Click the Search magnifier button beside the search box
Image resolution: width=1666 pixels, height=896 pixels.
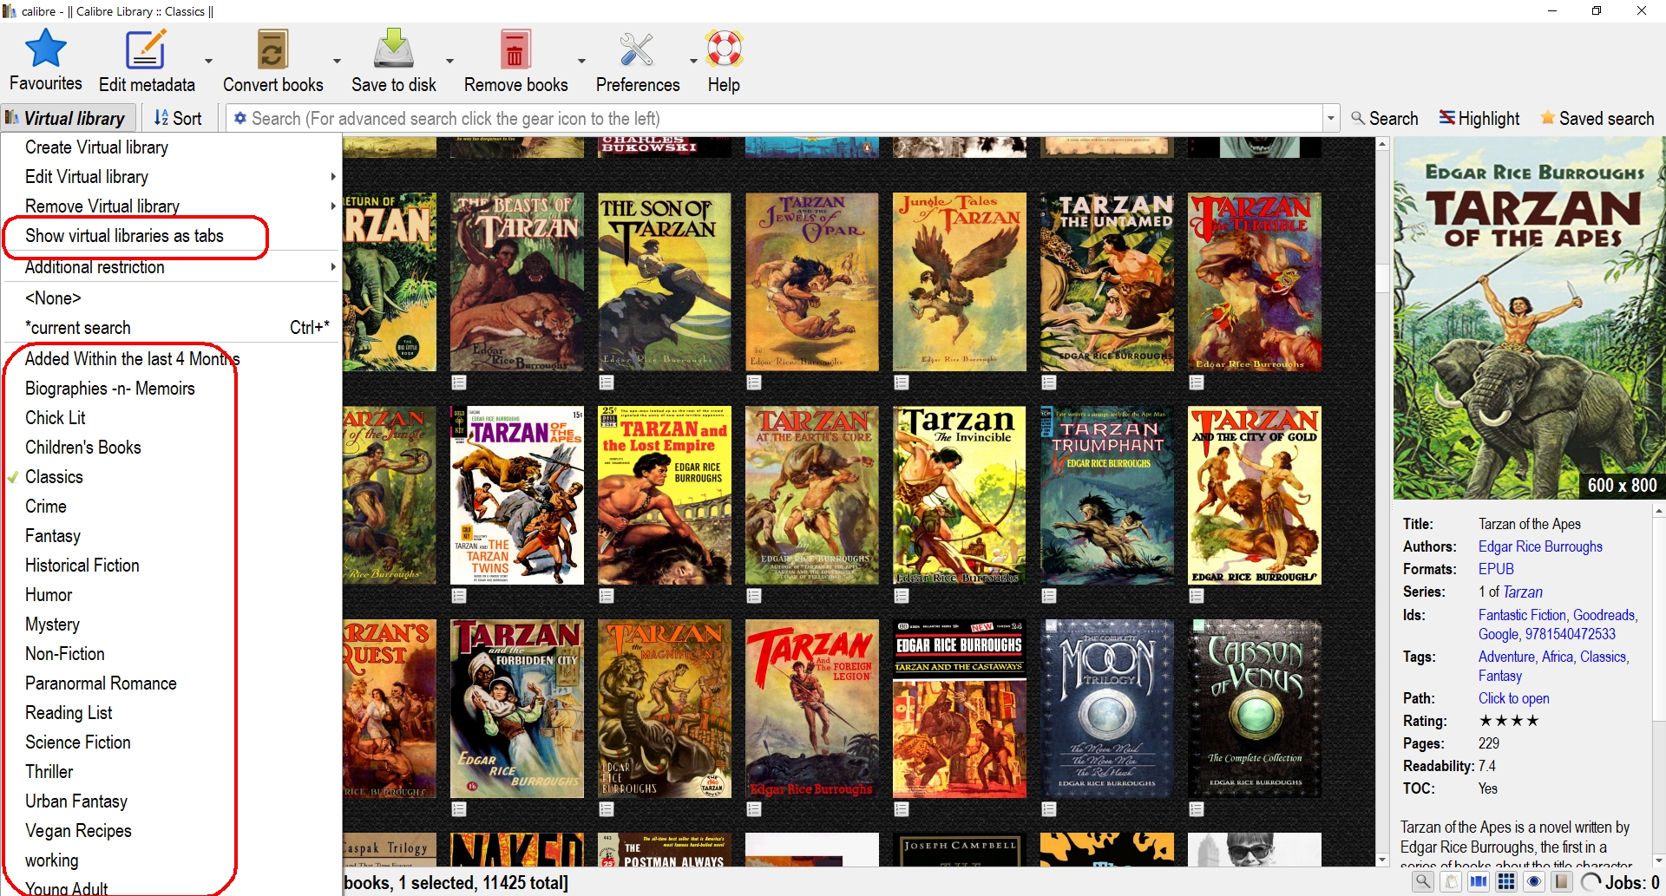point(1385,118)
